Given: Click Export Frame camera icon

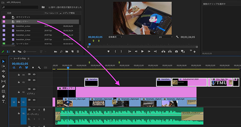Looking at the screenshot, I should 176,51.
